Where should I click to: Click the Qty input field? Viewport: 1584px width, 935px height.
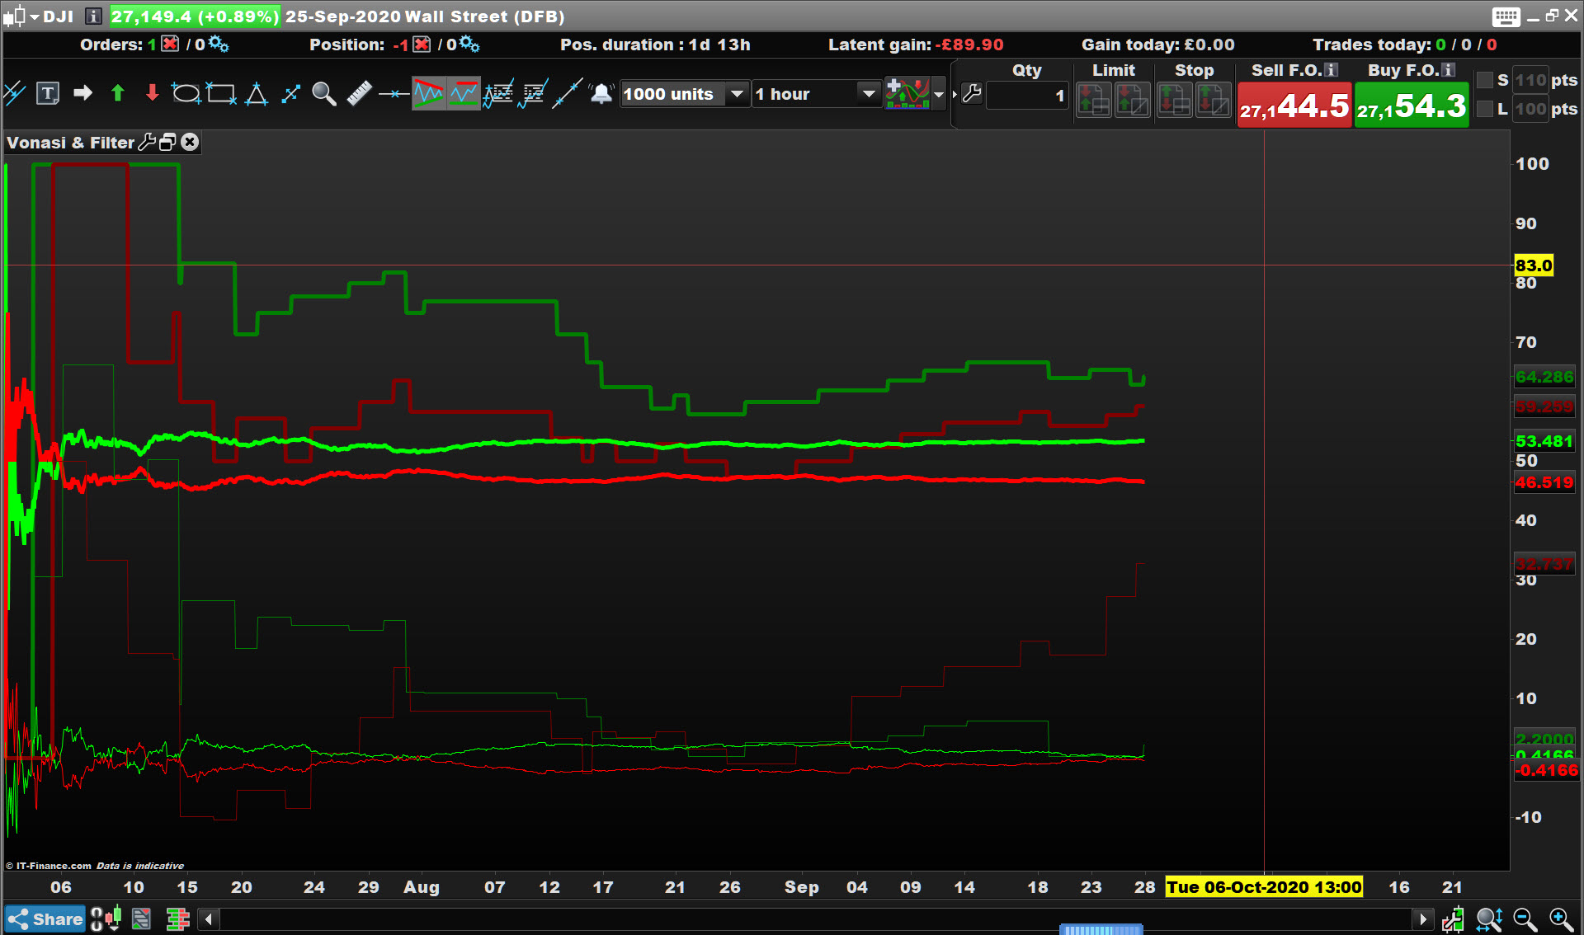click(1026, 96)
